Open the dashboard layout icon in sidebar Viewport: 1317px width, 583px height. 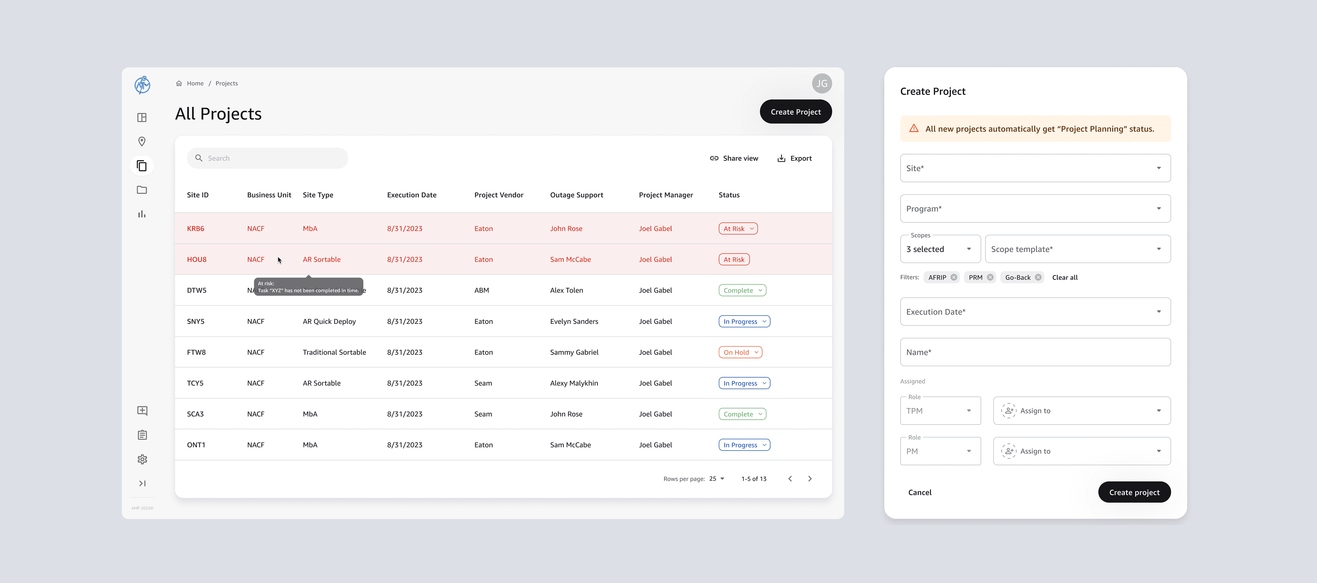142,118
